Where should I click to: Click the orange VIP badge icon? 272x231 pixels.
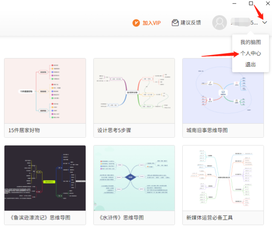coord(136,23)
